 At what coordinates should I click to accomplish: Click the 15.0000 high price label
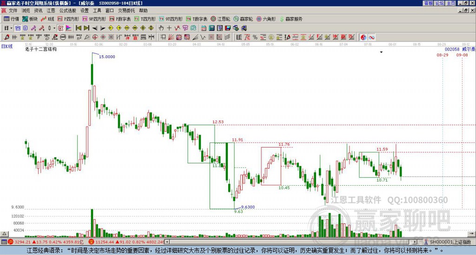[107, 57]
